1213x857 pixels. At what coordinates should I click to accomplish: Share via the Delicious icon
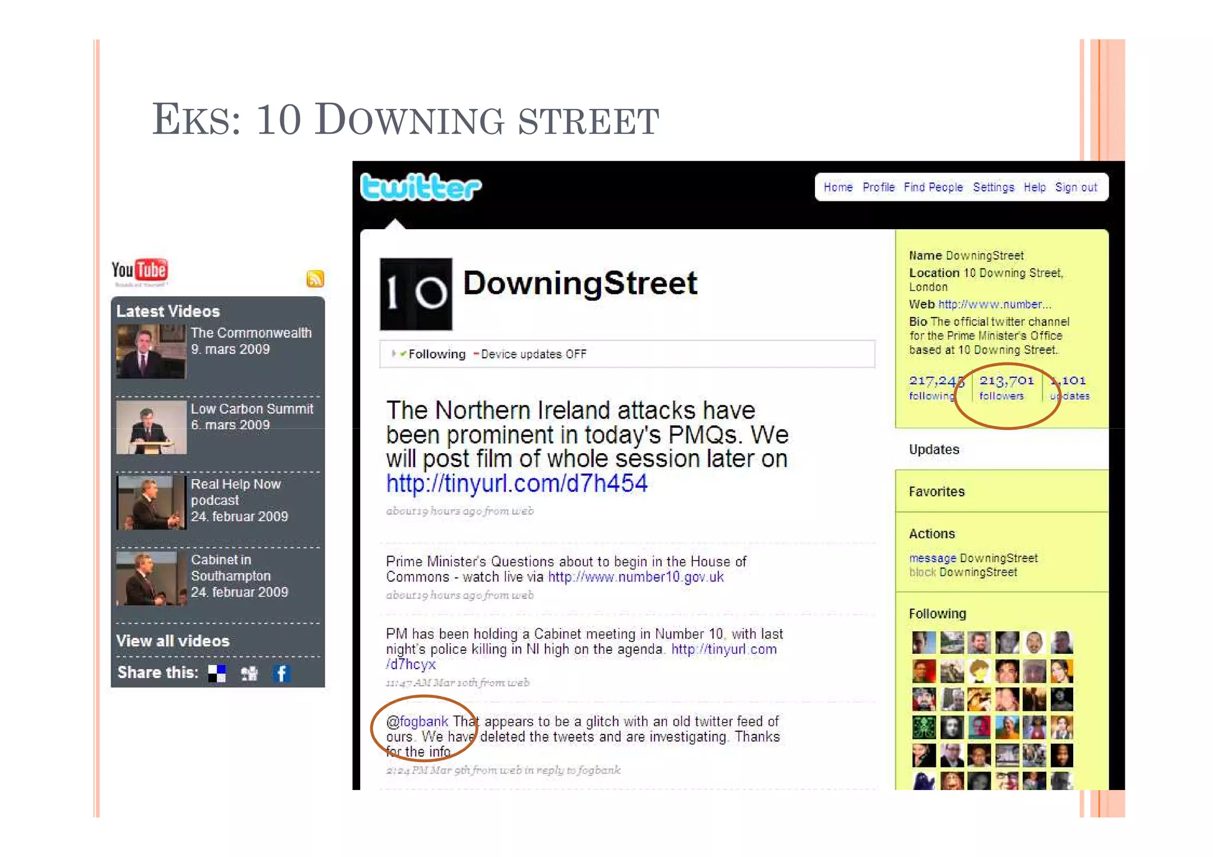[x=217, y=673]
